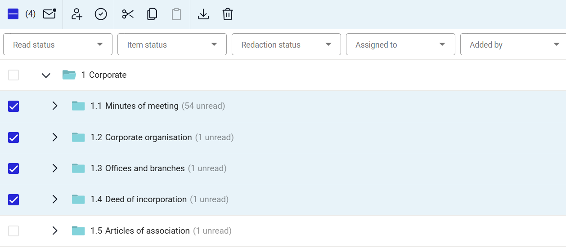Deselect all using the header checkbox

[13, 14]
